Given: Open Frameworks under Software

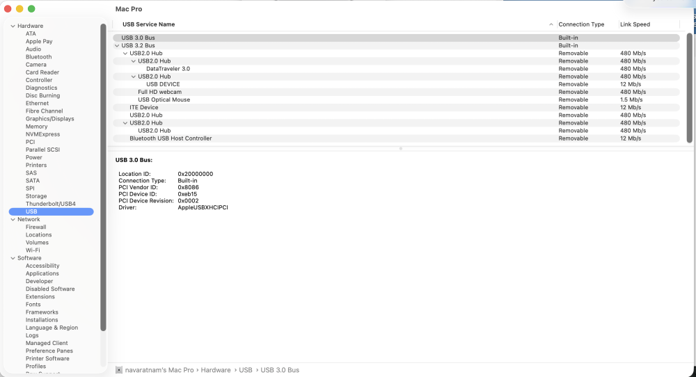Looking at the screenshot, I should pyautogui.click(x=42, y=312).
